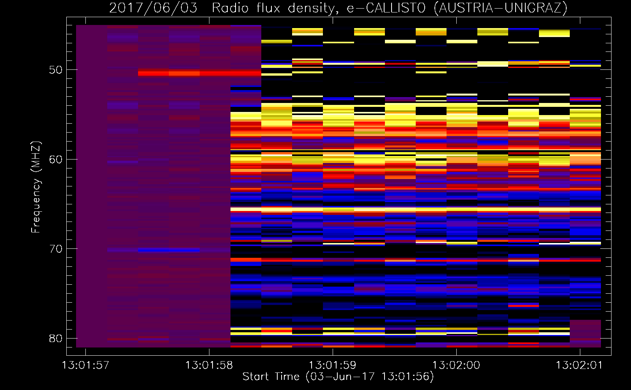Image resolution: width=631 pixels, height=390 pixels.
Task: Click the 60 frequency tick label
Action: click(x=56, y=160)
